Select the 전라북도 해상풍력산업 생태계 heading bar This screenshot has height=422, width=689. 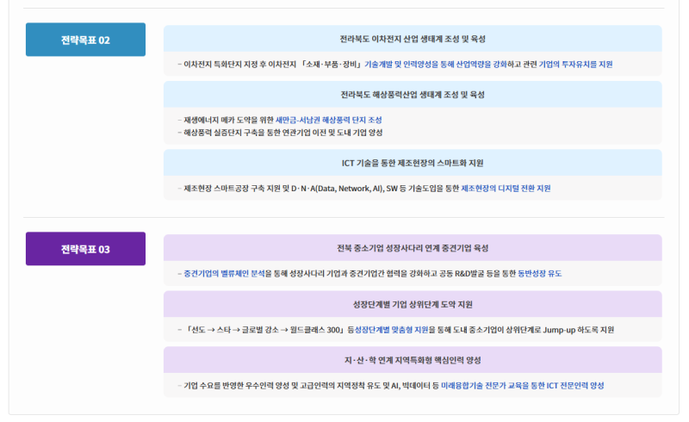[x=413, y=95]
